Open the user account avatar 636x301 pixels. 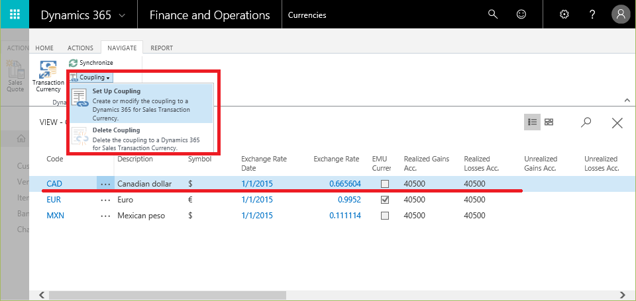pos(621,15)
